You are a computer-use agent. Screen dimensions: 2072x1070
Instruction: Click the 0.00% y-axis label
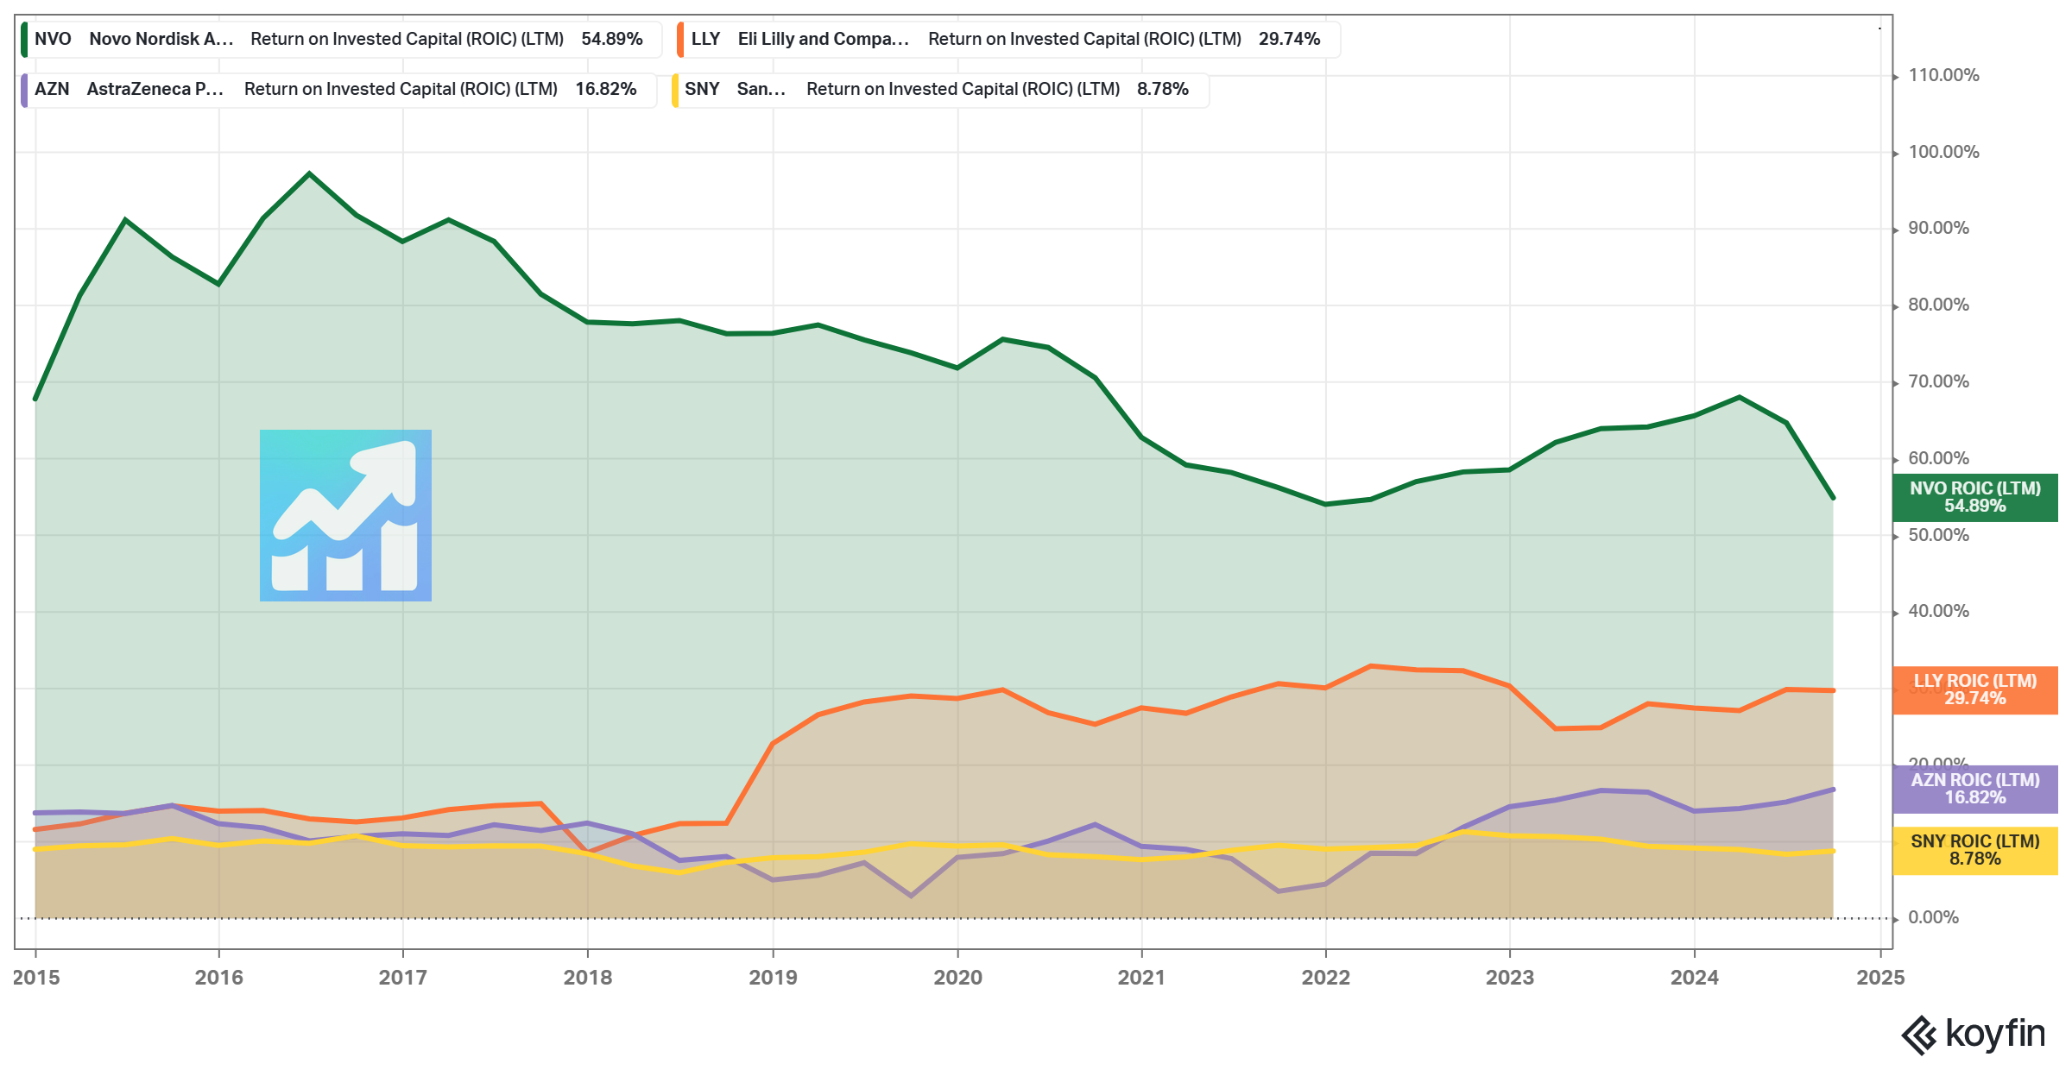[1933, 918]
